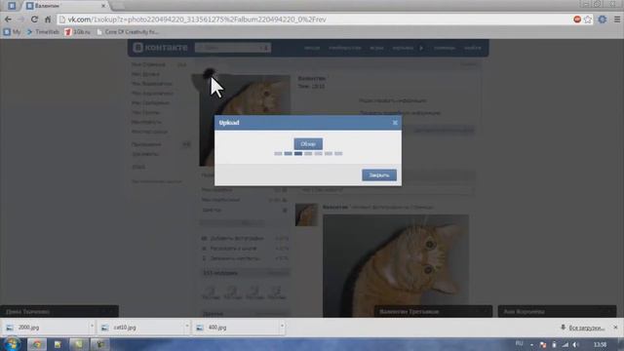Click люди in VK top navigation
The width and height of the screenshot is (624, 351).
(312, 48)
